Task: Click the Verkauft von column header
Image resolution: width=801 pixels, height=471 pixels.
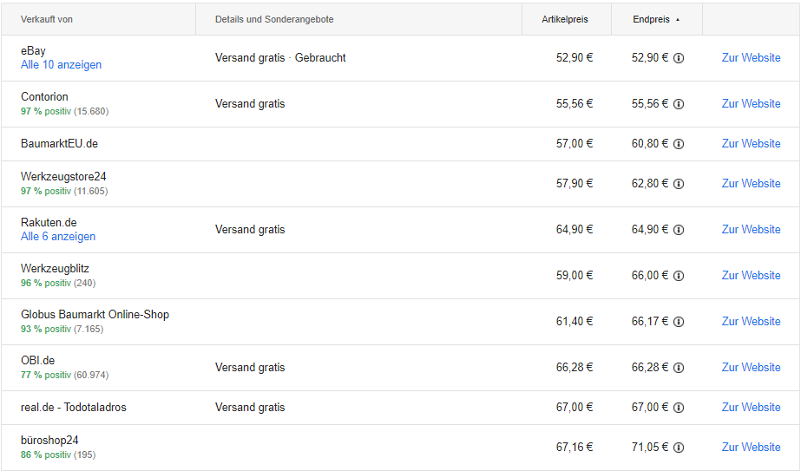Action: [47, 19]
